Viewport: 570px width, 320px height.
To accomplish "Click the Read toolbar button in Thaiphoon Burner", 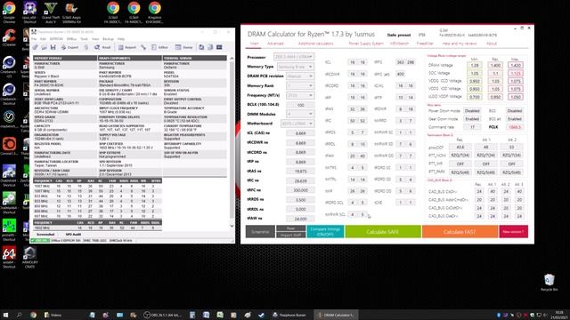I will (x=102, y=47).
